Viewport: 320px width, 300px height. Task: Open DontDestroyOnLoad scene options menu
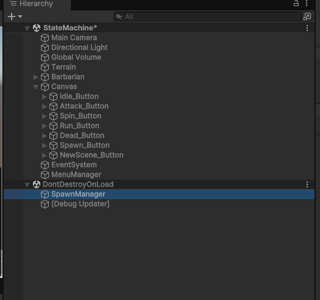point(307,185)
